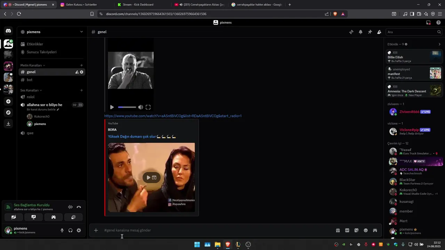Click Brave Shields lion icon
This screenshot has height=250, width=445.
[x=335, y=14]
